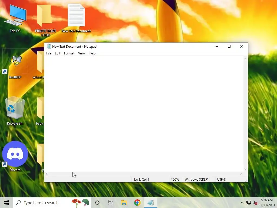This screenshot has width=277, height=208.
Task: Select the baby folder on desktop
Action: pos(40,111)
